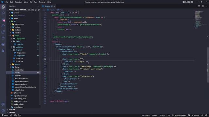The image size is (209, 117).
Task: Open the Help menu
Action: coord(49,2)
